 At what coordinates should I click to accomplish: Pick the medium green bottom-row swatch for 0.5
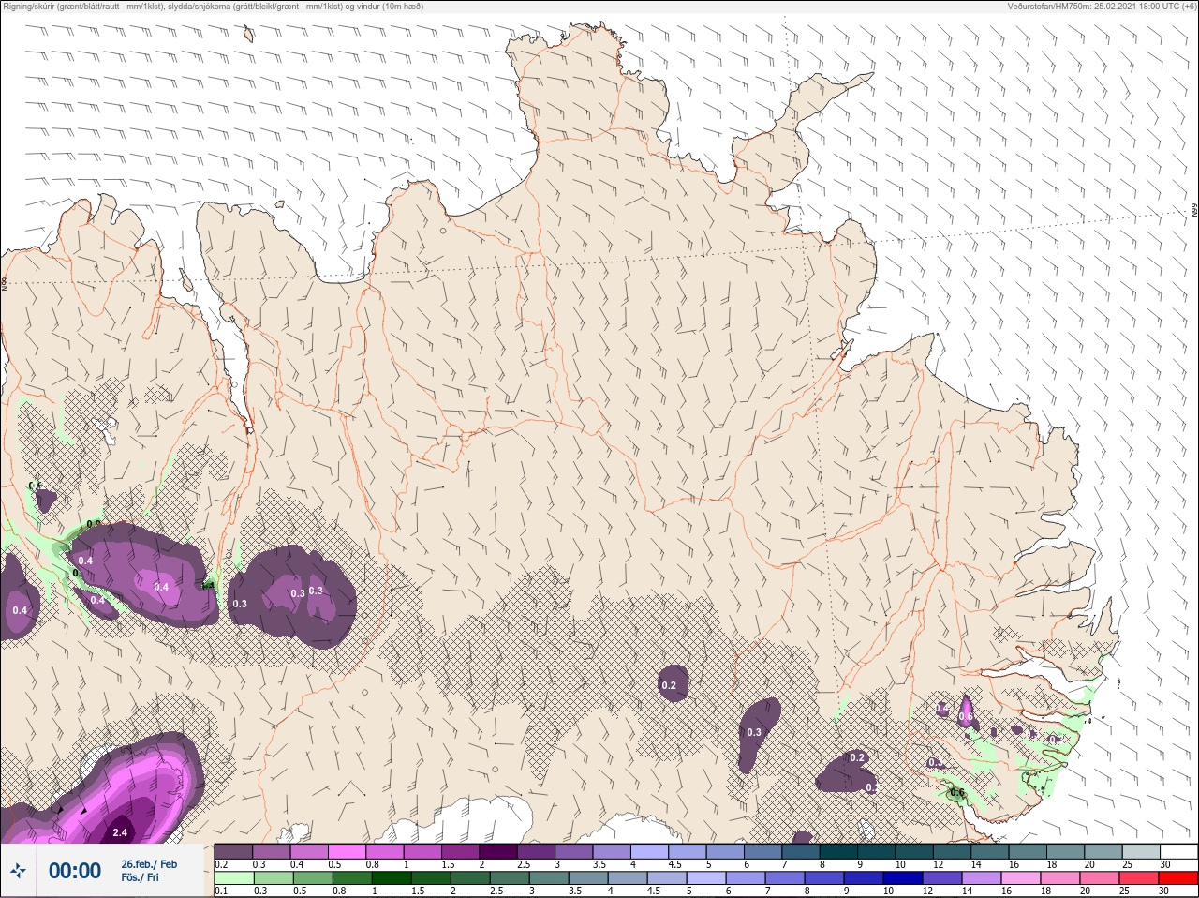pos(313,878)
